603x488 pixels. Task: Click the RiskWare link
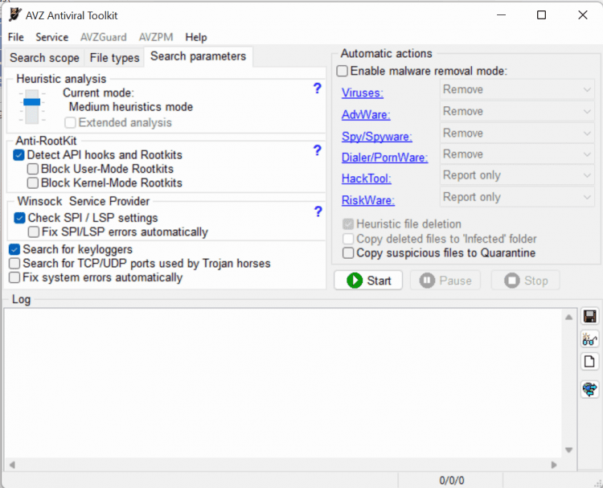click(x=368, y=200)
